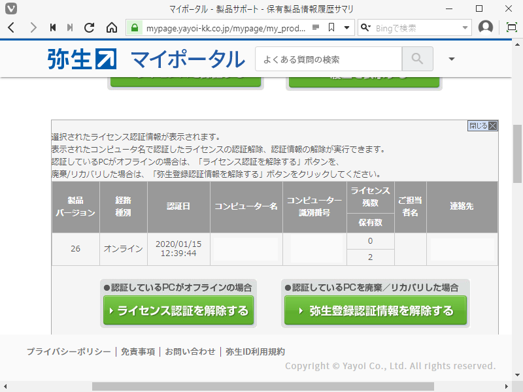
Task: Go to the home page icon
Action: pyautogui.click(x=112, y=27)
